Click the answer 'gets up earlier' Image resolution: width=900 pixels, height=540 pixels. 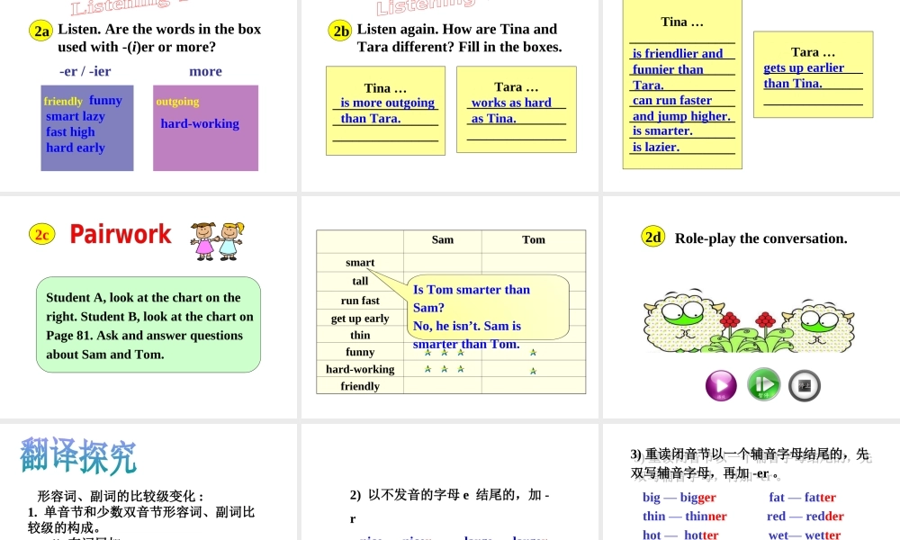click(x=804, y=67)
